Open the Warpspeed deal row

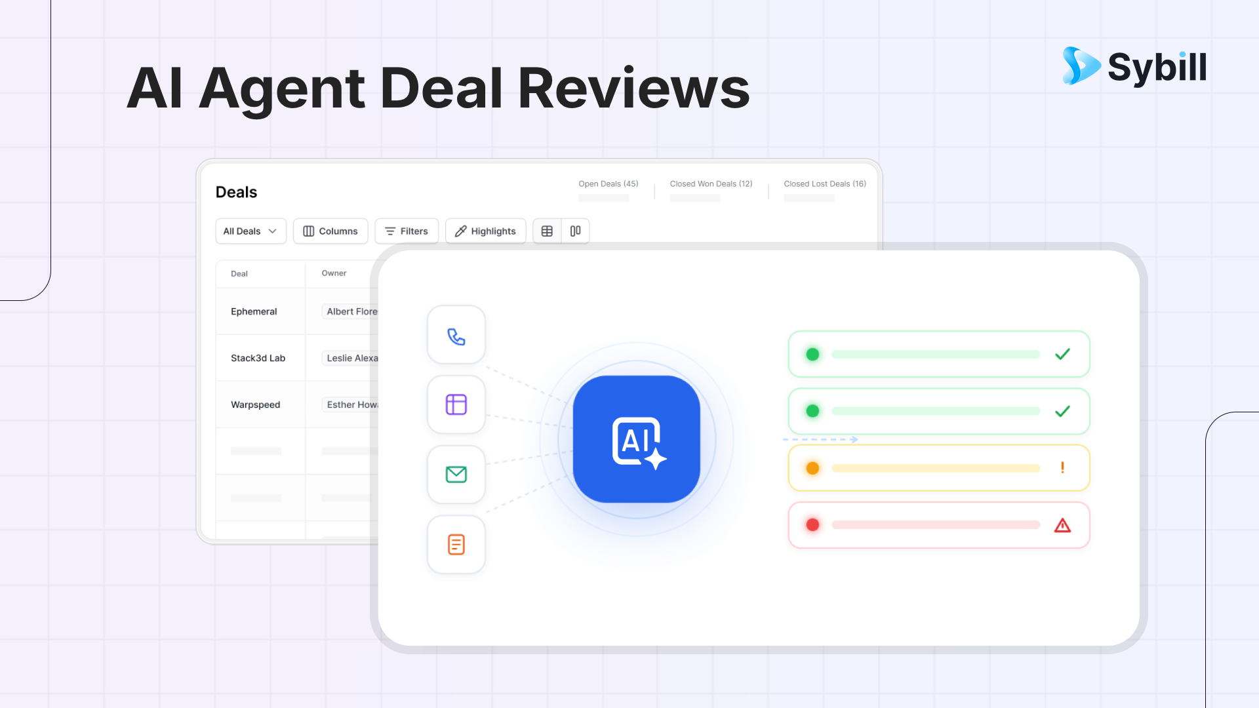(x=255, y=404)
